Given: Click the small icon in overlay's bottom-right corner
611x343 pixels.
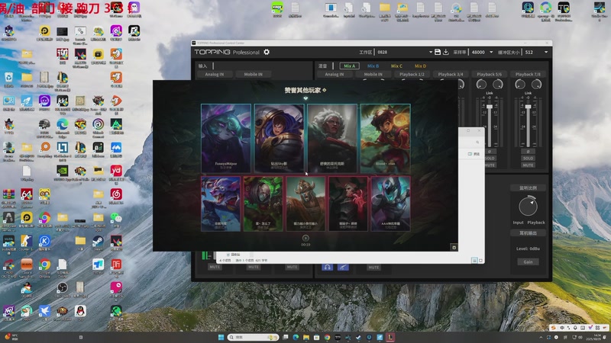Looking at the screenshot, I should click(454, 247).
